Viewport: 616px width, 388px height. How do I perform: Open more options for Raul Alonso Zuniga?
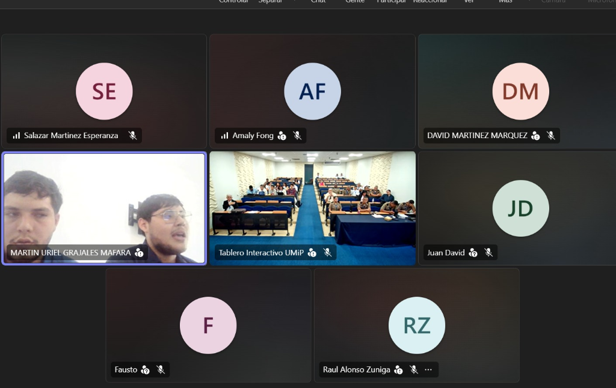click(x=428, y=369)
